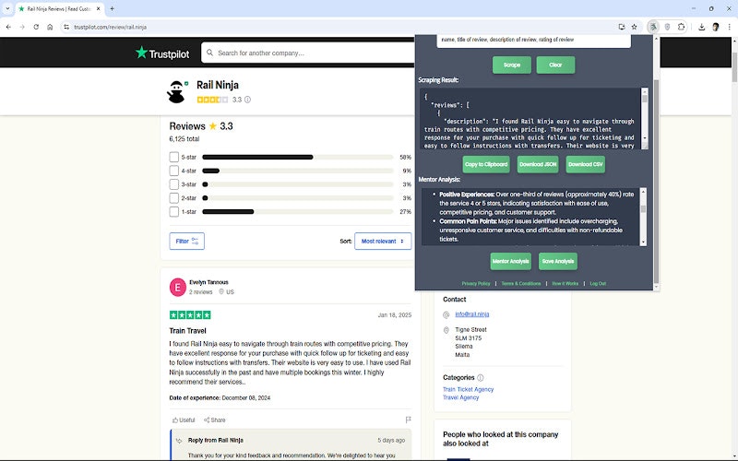The width and height of the screenshot is (738, 461).
Task: Check the 4-star filter checkbox
Action: point(173,171)
